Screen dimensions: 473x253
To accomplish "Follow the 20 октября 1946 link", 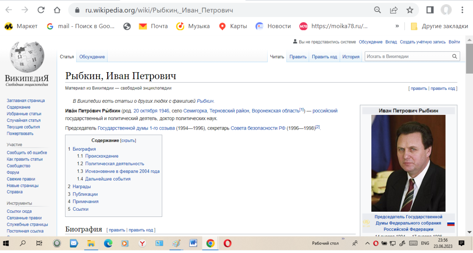I will (151, 111).
